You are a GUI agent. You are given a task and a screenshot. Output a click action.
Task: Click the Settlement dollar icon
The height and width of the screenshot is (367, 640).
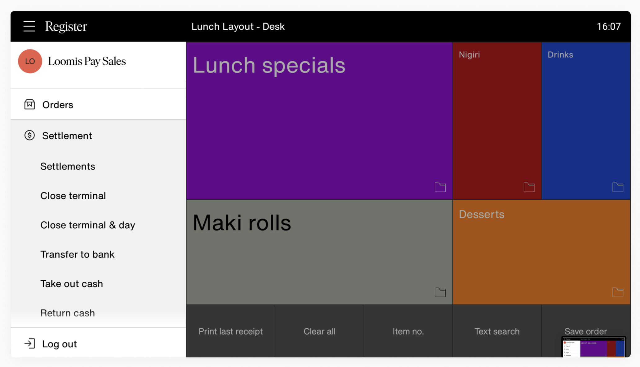pos(29,135)
